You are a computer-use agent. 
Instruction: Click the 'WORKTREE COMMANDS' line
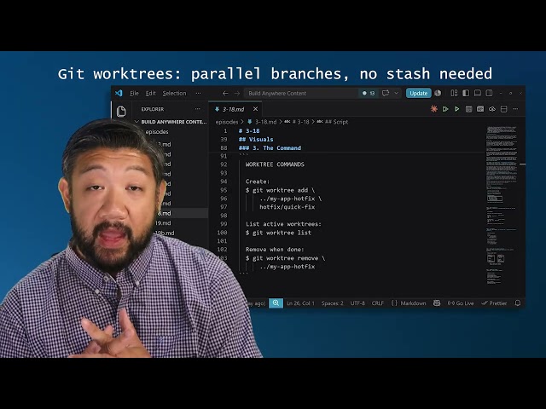[x=275, y=164]
